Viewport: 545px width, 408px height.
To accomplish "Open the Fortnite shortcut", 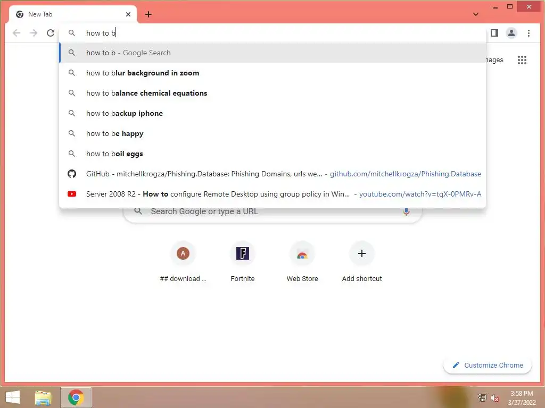I will coord(243,262).
